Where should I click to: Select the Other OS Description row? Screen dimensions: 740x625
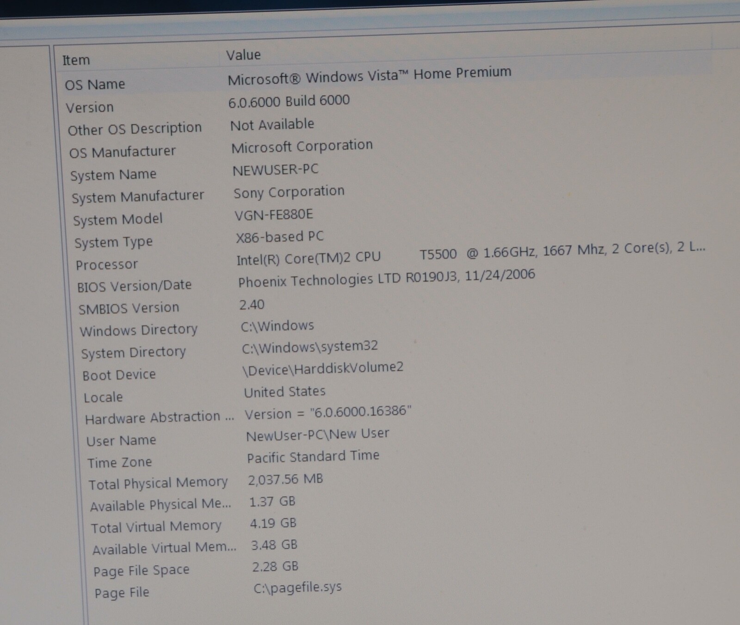[x=135, y=129]
